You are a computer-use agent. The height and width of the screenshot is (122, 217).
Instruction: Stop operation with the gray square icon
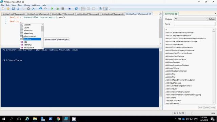point(63,8)
